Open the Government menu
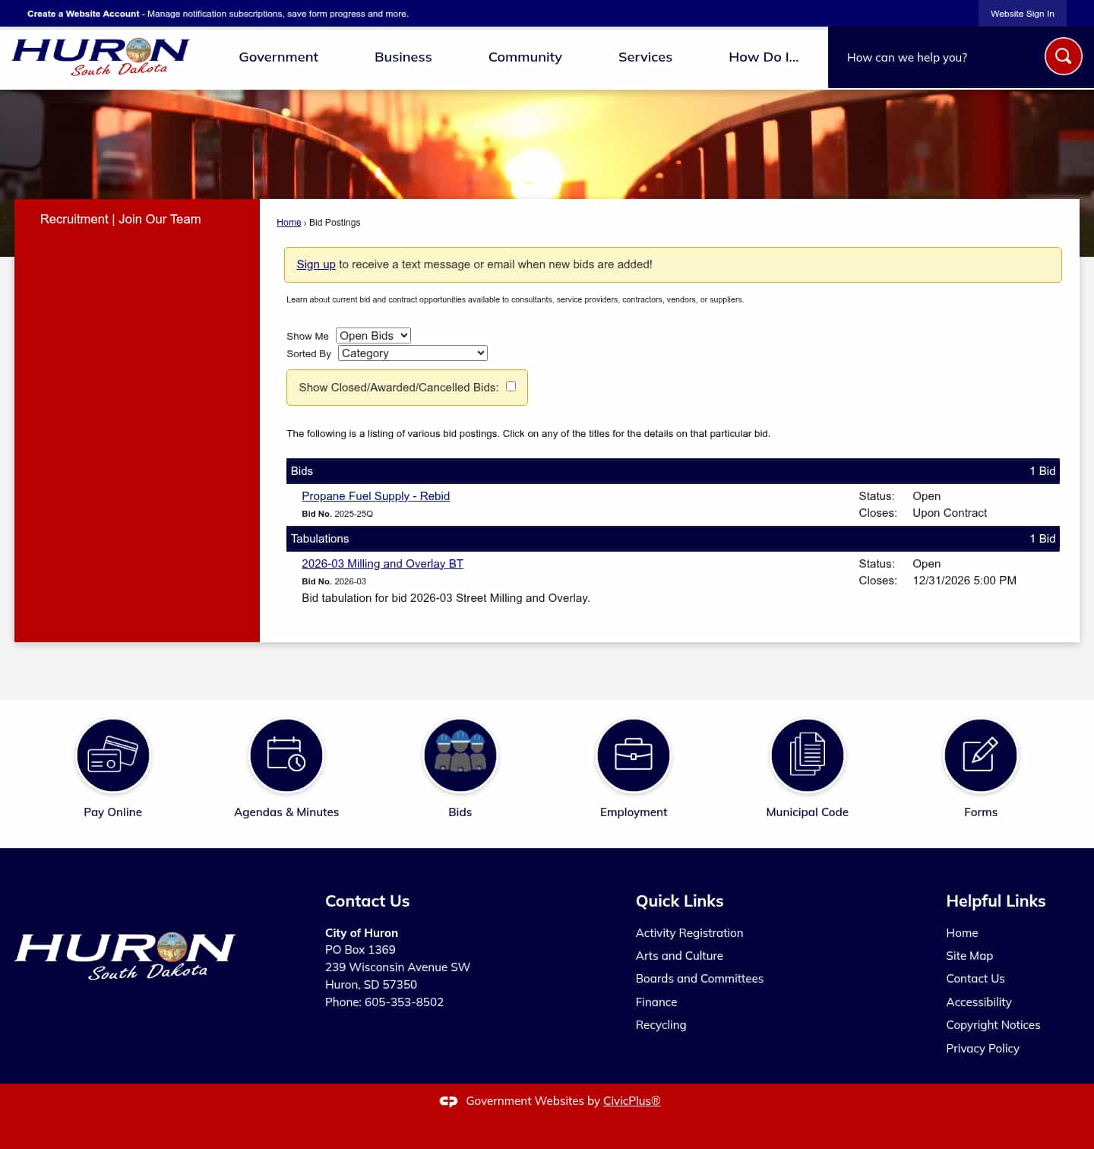Screen dimensions: 1094x1149 pyautogui.click(x=278, y=57)
